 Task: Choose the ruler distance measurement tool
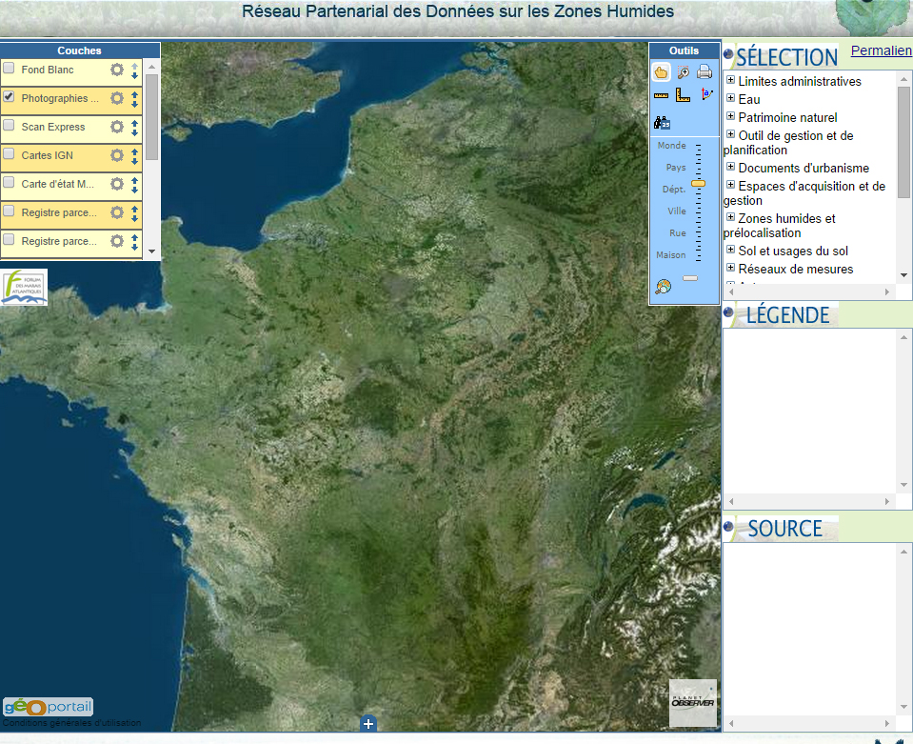click(662, 95)
